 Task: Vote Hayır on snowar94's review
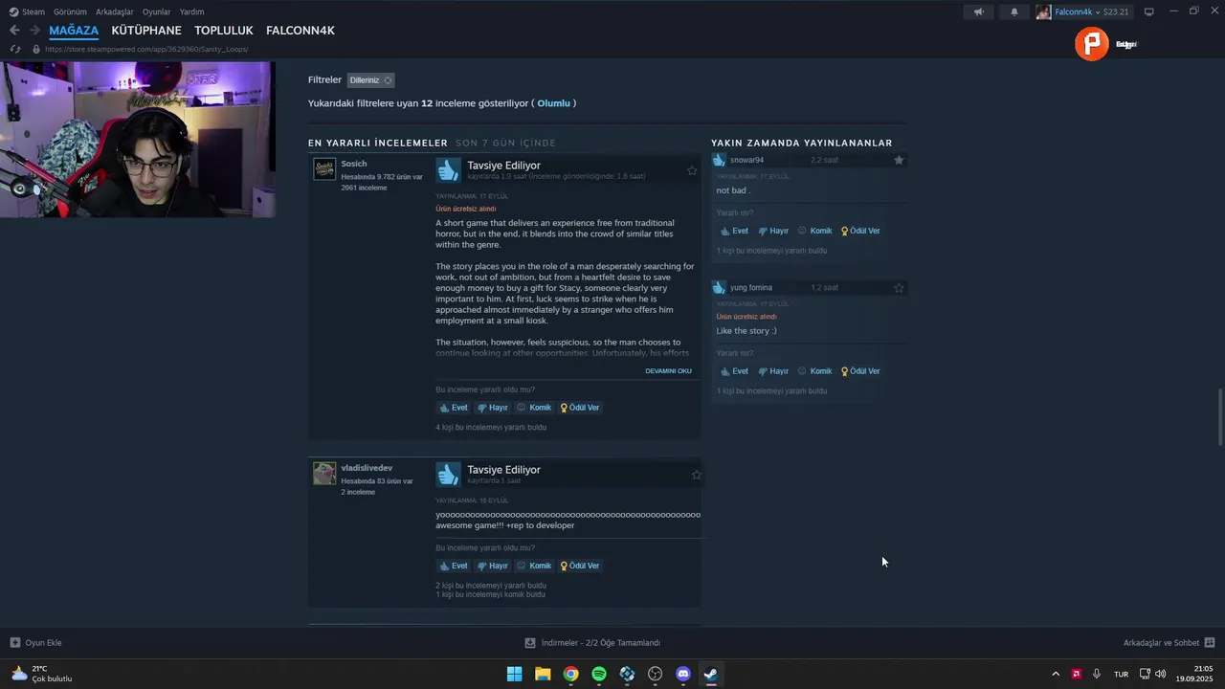coord(773,231)
